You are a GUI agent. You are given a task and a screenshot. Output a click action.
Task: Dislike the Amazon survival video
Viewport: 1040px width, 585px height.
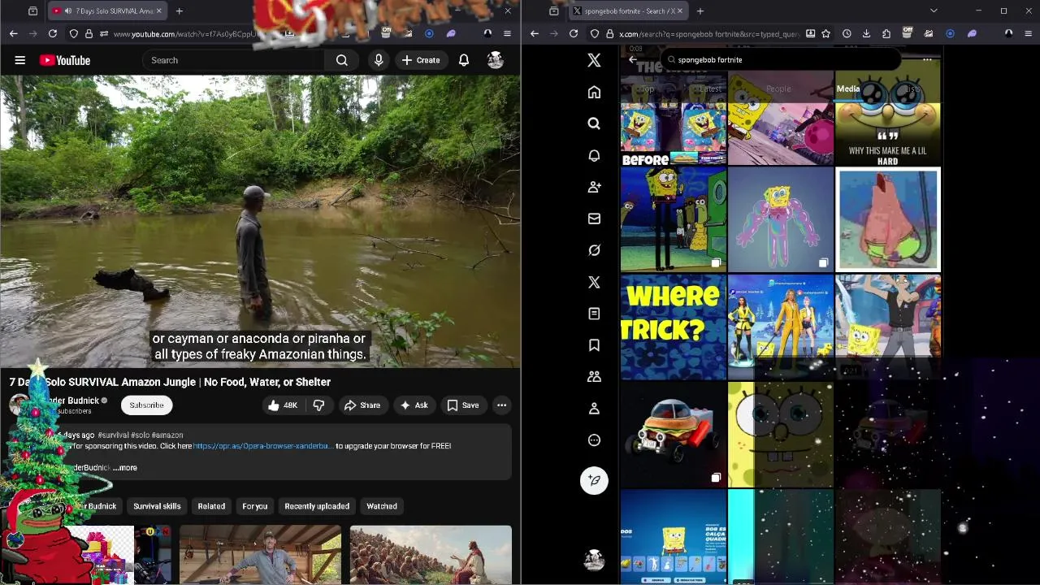[x=318, y=405]
